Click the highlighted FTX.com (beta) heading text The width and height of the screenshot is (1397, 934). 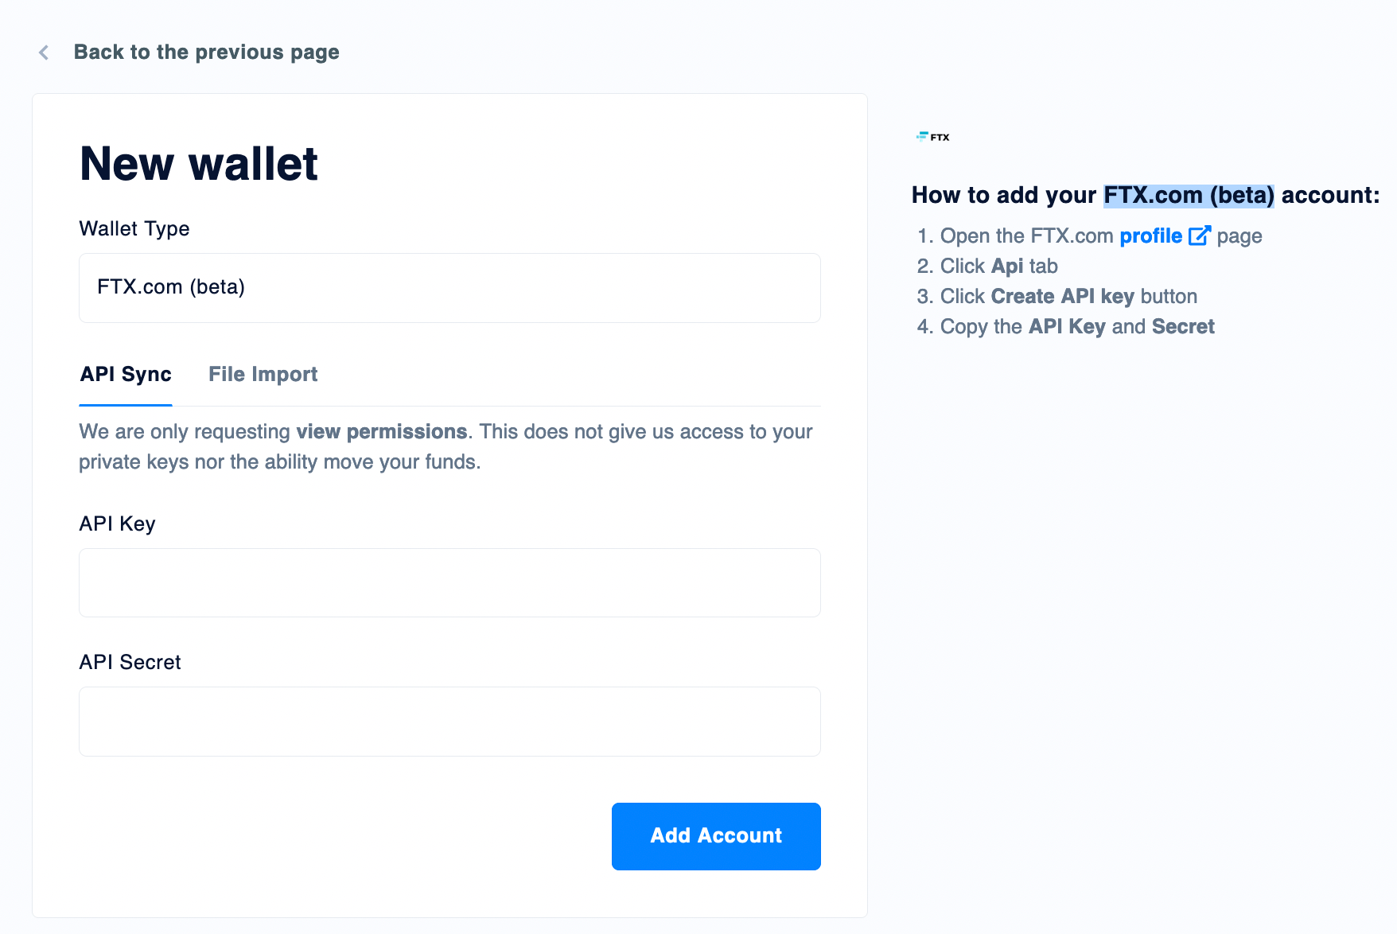[x=1189, y=196]
